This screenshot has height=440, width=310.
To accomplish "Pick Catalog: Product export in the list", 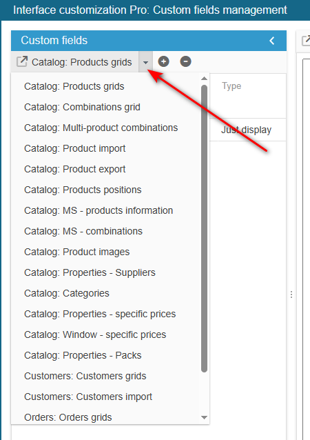I will click(x=75, y=169).
